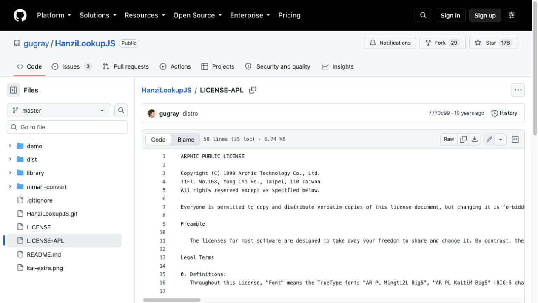538x303 pixels.
Task: Open the LICENSE file in the tree
Action: pos(39,227)
